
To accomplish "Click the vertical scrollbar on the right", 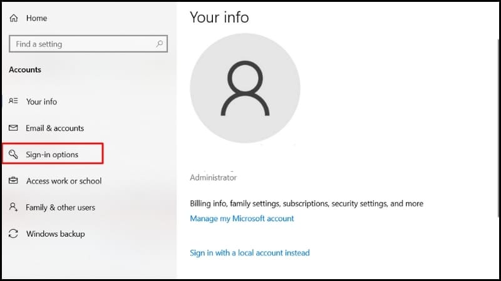I will (497, 127).
